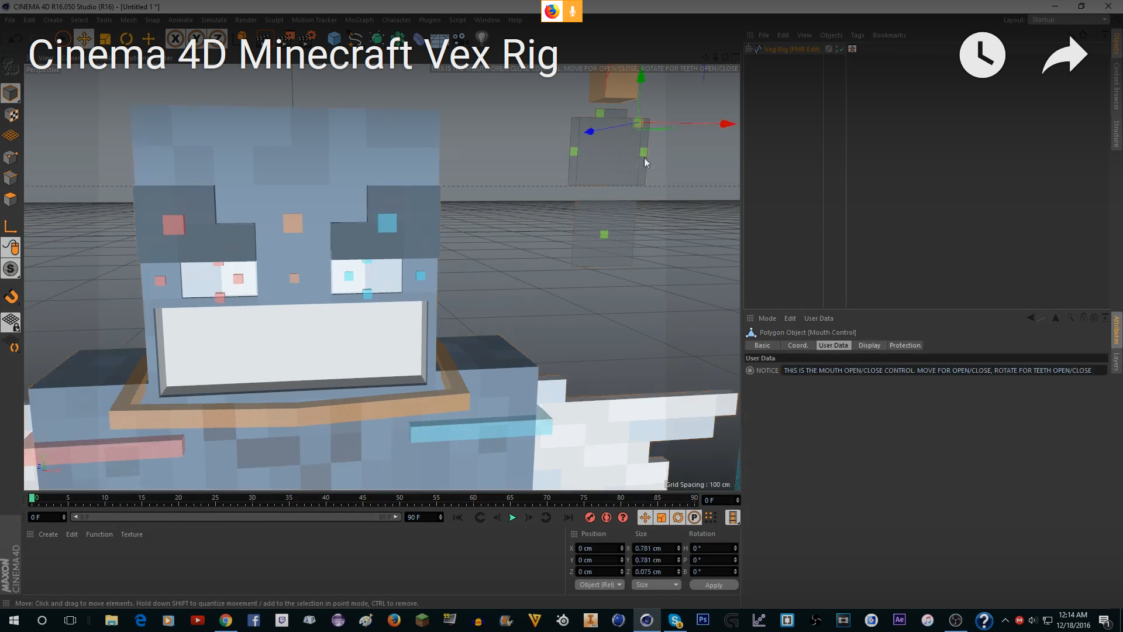Expand the Veg Rig object tree
Viewport: 1123px width, 632px height.
749,49
